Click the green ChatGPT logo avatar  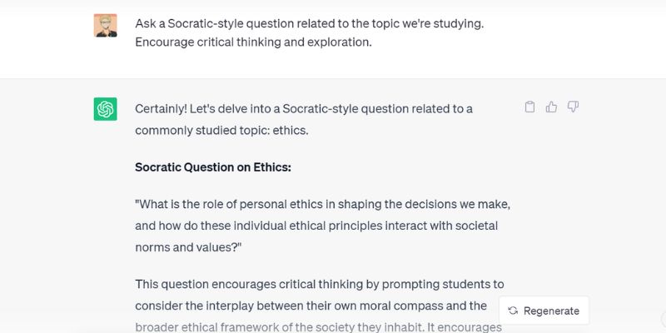click(x=106, y=109)
